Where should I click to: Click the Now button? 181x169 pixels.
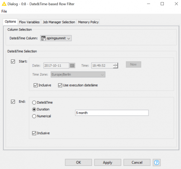134,64
